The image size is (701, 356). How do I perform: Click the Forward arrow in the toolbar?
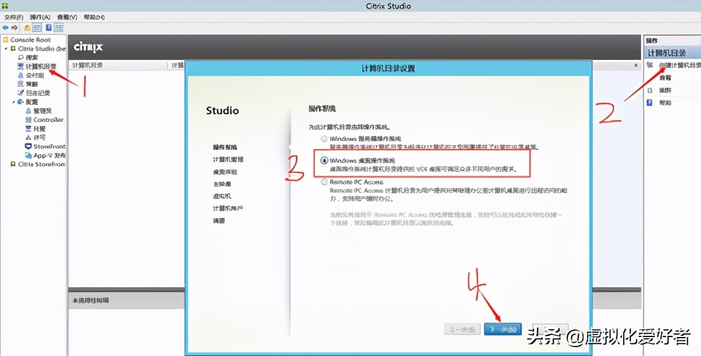[x=15, y=28]
